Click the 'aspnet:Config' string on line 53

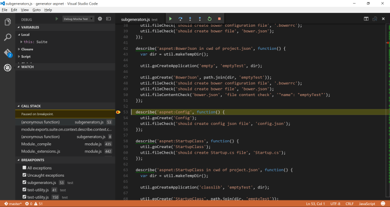click(173, 112)
